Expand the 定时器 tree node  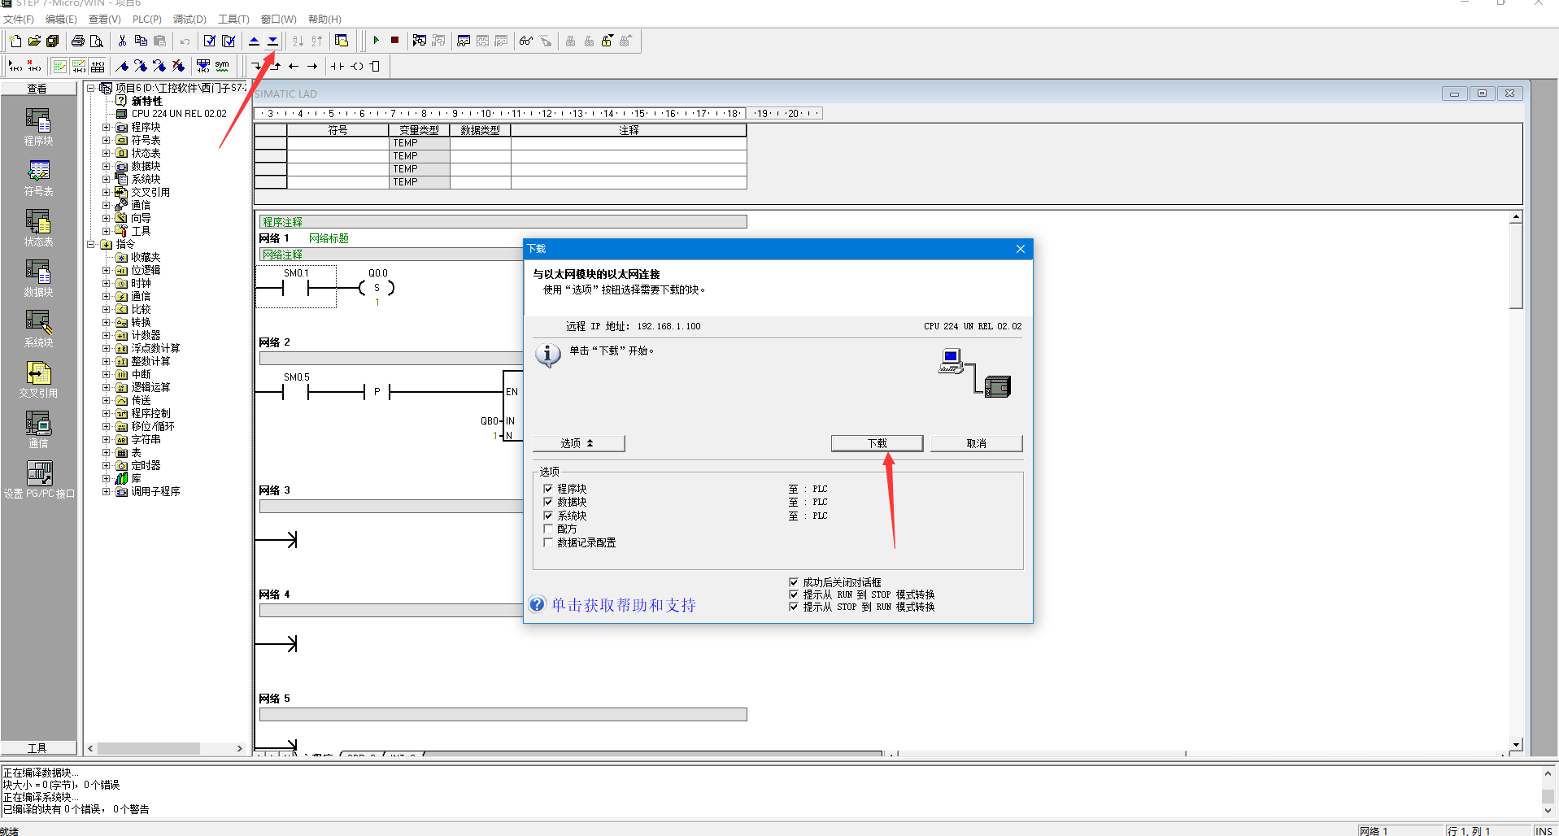106,465
